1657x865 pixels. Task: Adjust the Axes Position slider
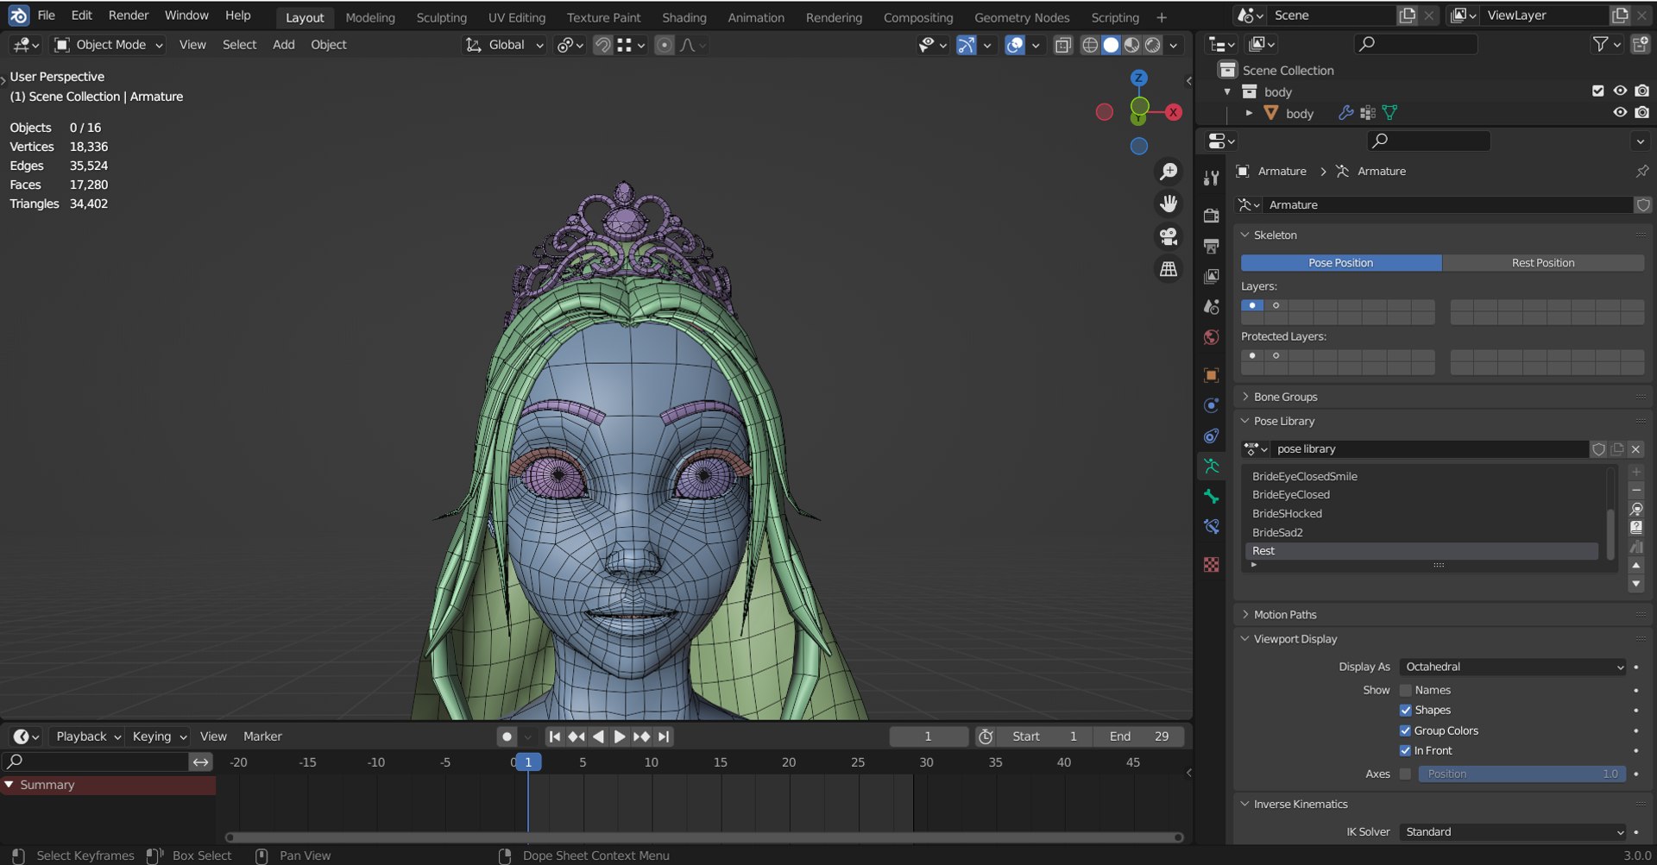(1522, 774)
